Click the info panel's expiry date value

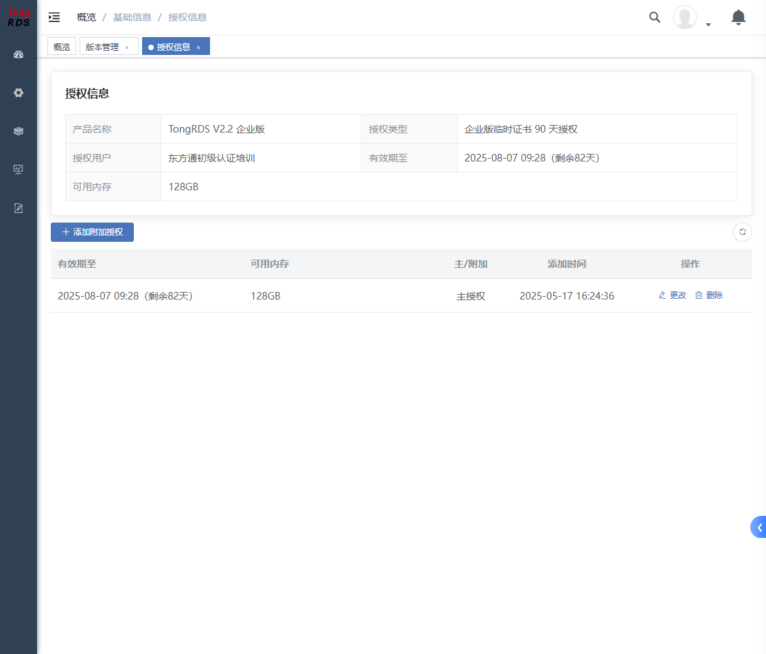531,158
